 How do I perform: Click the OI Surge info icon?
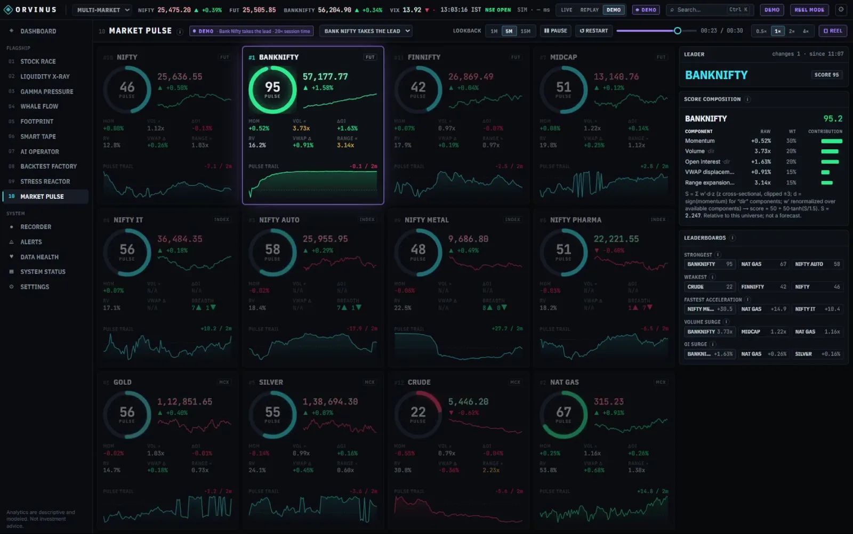[x=712, y=344]
